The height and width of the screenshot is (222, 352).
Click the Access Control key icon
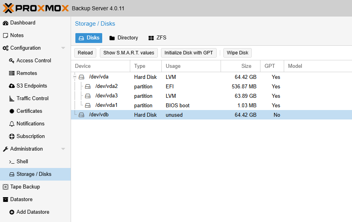[12, 61]
